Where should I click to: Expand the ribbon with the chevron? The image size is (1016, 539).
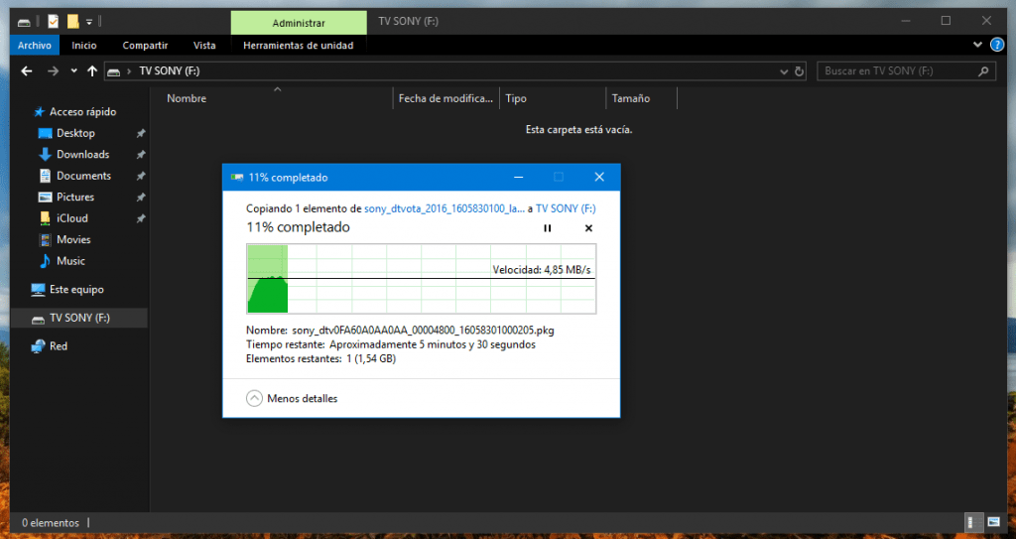(x=977, y=45)
